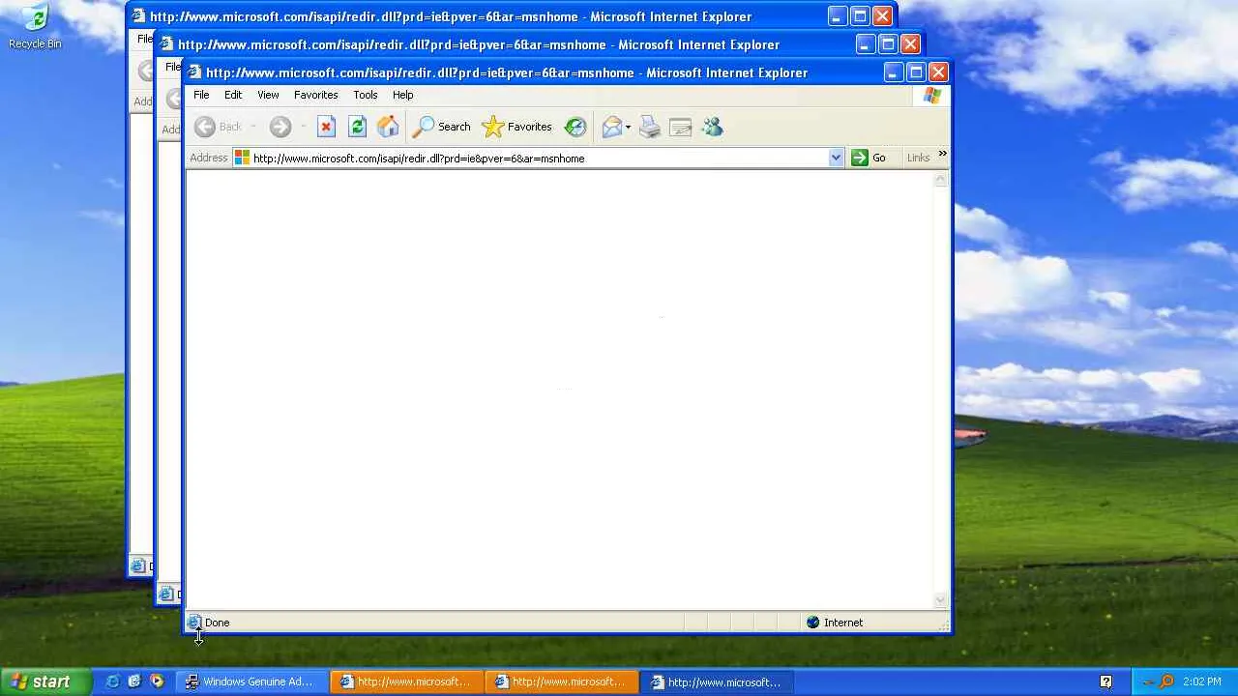Open the Back history dropdown arrow

253,127
